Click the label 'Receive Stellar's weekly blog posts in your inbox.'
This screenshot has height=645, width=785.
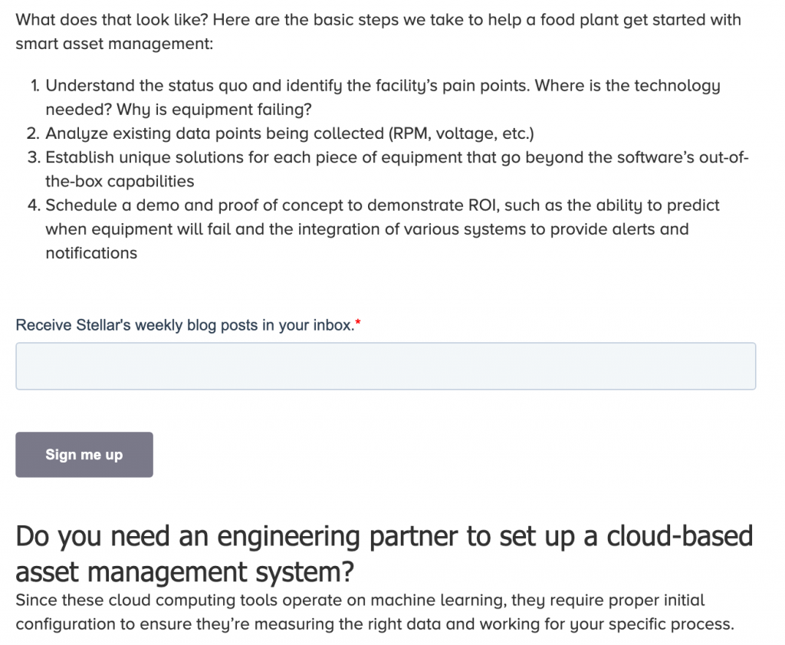coord(189,325)
